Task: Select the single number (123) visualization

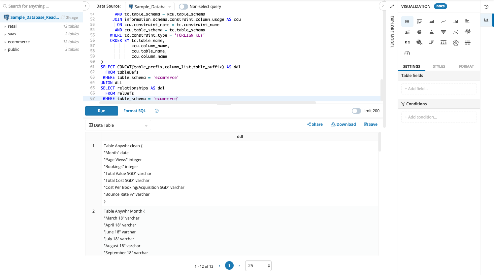Action: tap(443, 42)
